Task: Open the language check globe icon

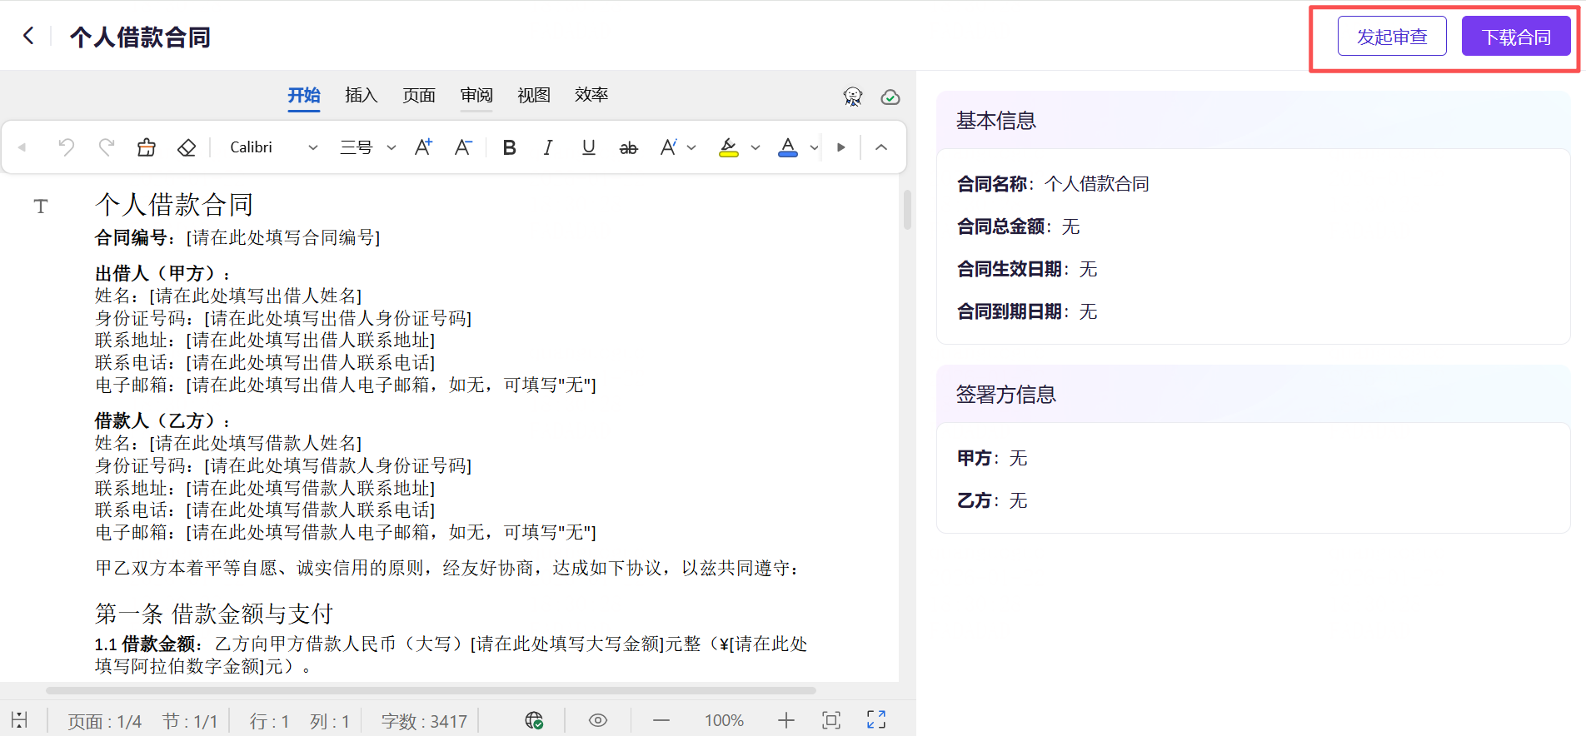Action: pos(534,720)
